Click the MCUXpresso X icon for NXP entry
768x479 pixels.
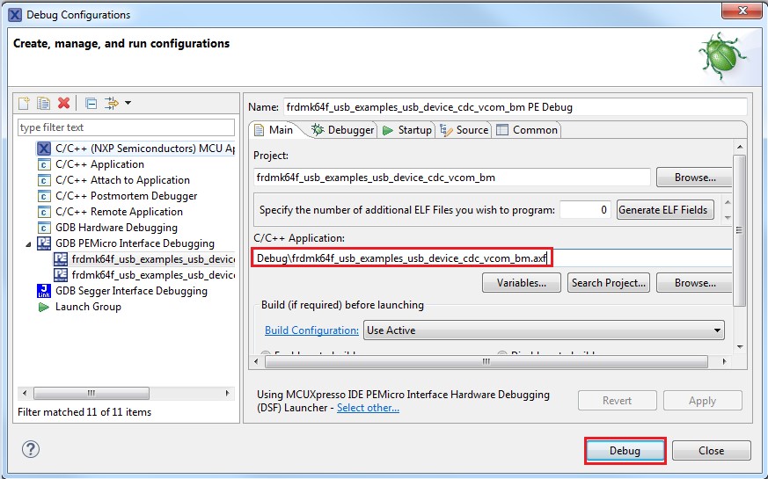(x=44, y=149)
